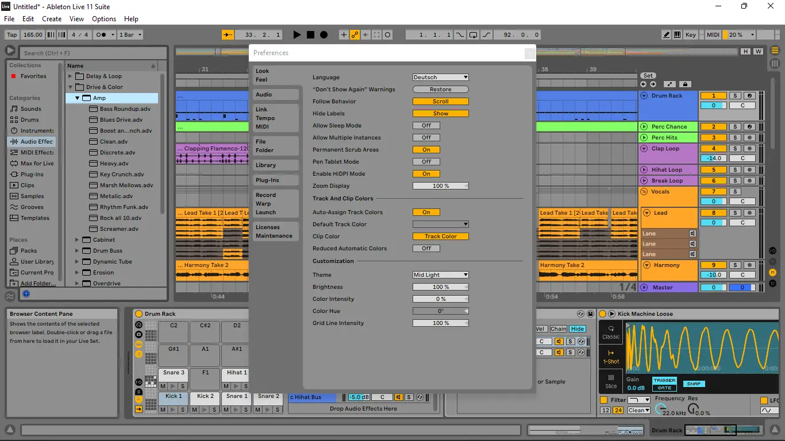The image size is (785, 441).
Task: Select Slice mode in Simpler
Action: click(x=611, y=381)
